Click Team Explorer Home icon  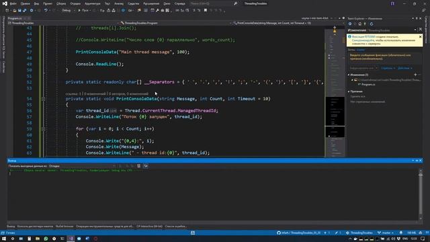pos(360,24)
